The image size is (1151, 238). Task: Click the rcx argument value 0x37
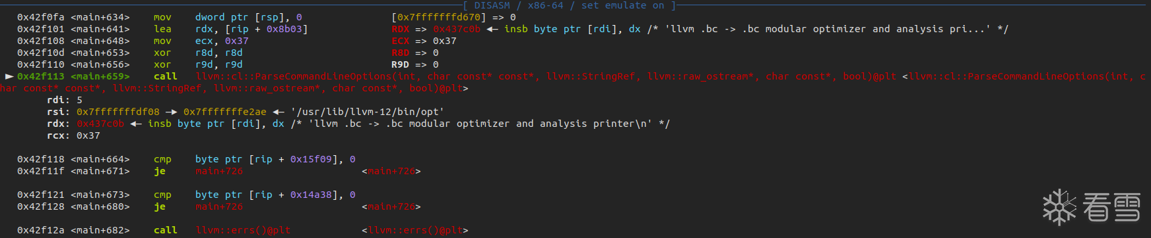coord(88,135)
